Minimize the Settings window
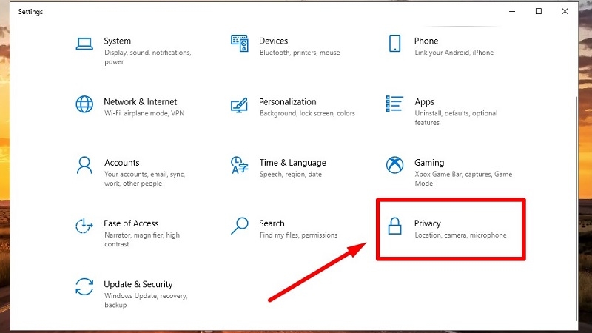The height and width of the screenshot is (333, 592). [512, 11]
